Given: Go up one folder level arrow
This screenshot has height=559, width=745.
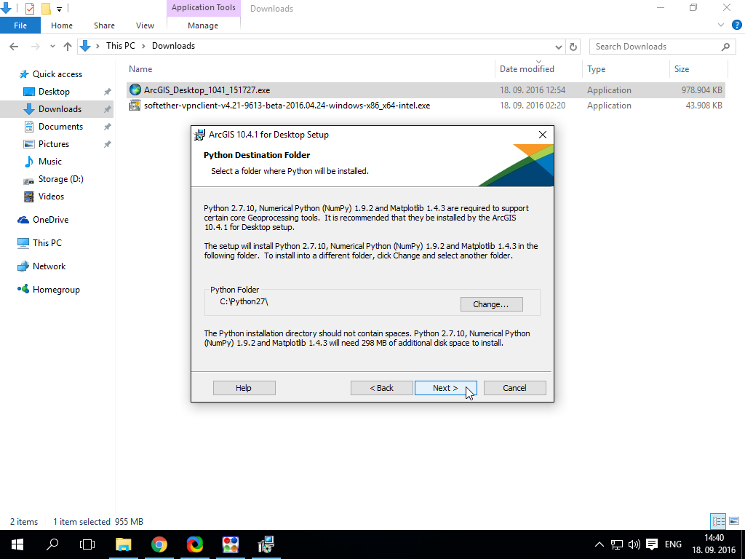Looking at the screenshot, I should click(x=68, y=46).
